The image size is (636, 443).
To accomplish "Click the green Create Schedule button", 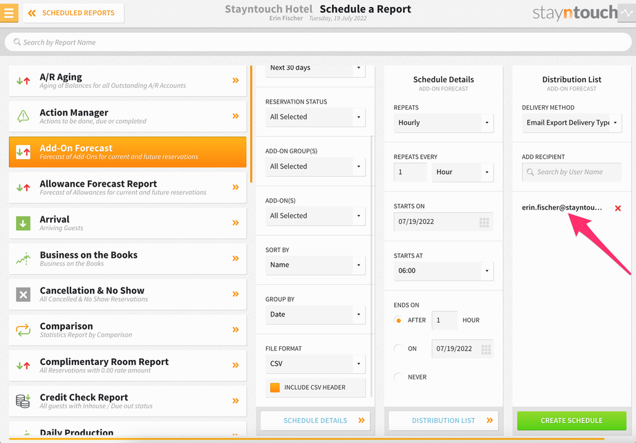I will [x=572, y=421].
